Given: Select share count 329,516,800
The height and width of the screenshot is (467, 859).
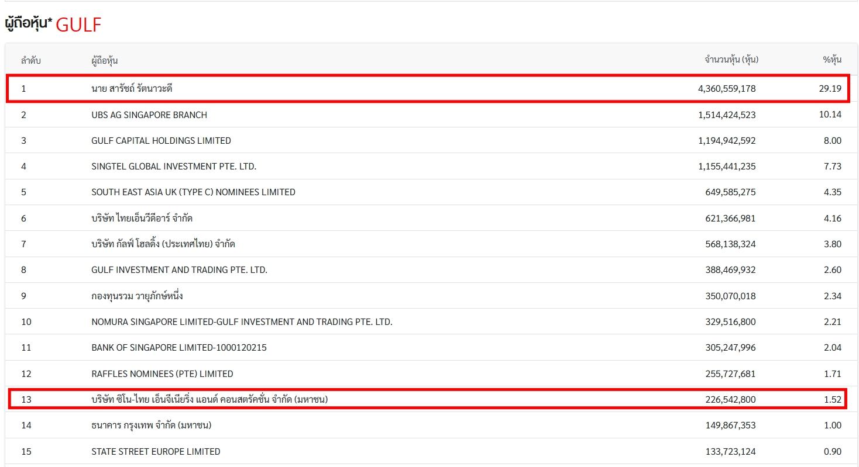Looking at the screenshot, I should (x=731, y=321).
